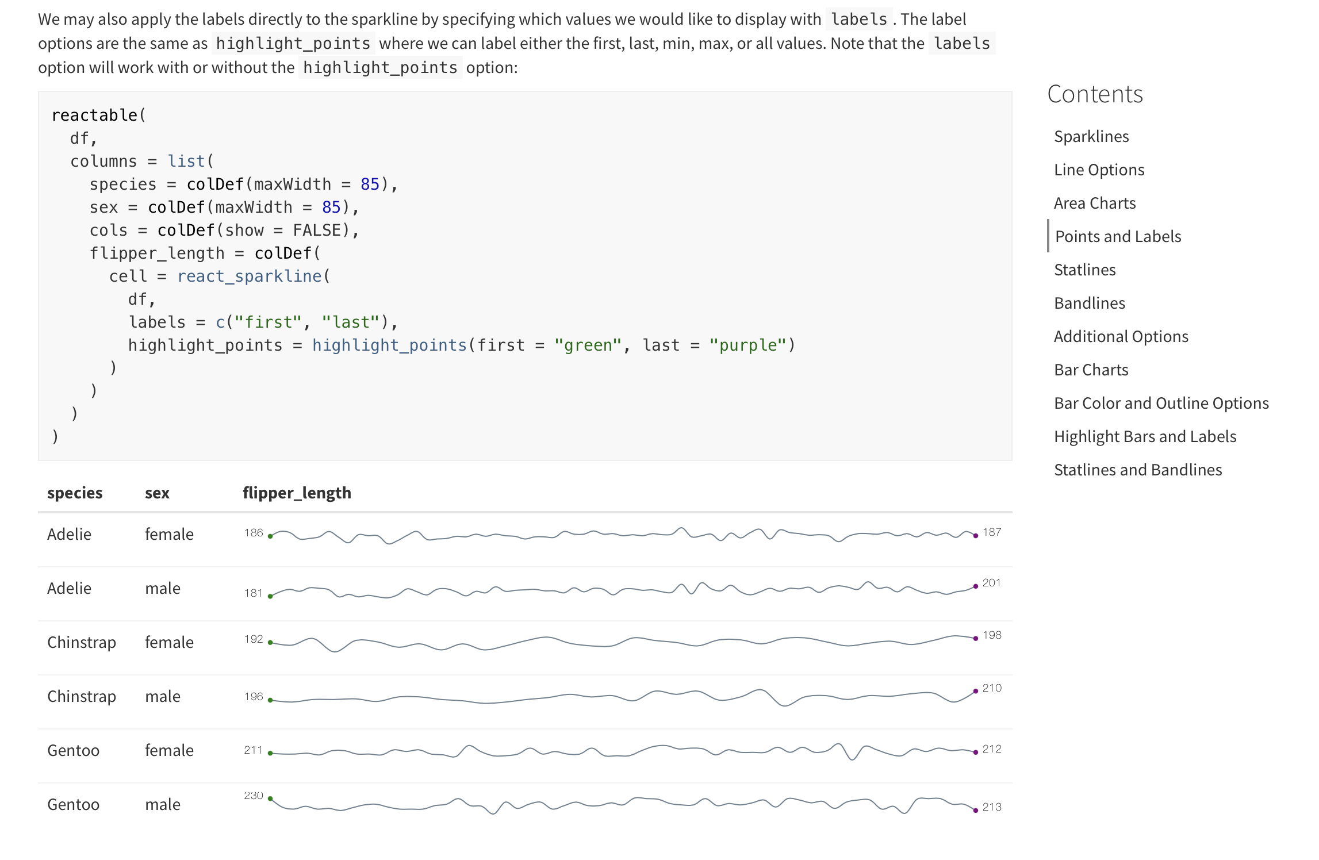
Task: Sort the table by sex column
Action: tap(157, 493)
